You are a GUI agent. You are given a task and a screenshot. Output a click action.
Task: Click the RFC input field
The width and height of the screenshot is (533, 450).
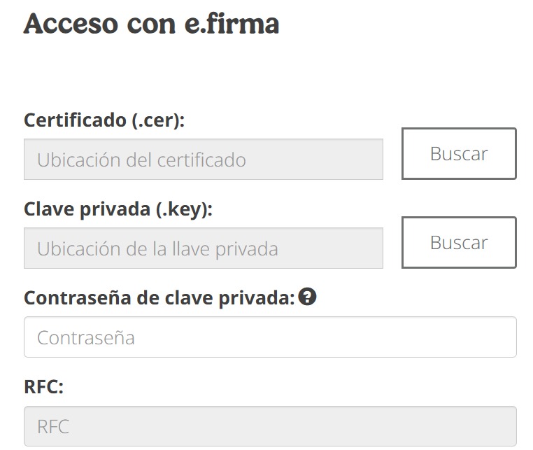(270, 426)
